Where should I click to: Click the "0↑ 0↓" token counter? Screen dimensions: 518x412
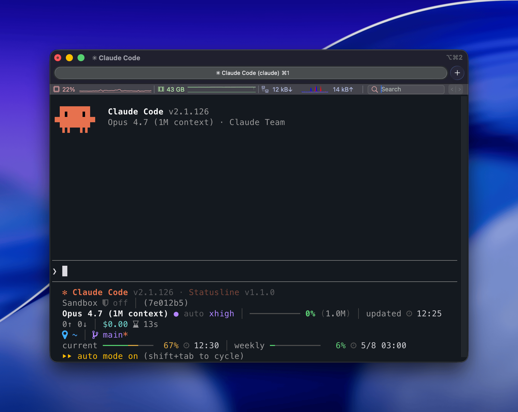(75, 324)
